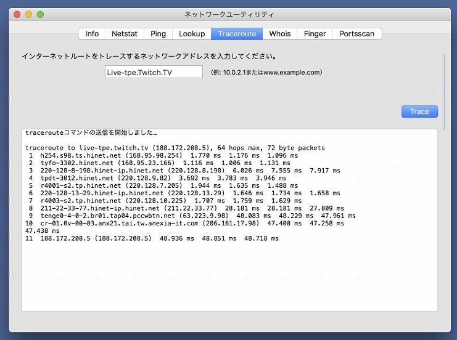The image size is (457, 340).
Task: Click hop 9 tenge0-4-0-2.br01.tap04.pccwbtn.net line
Action: (x=192, y=216)
